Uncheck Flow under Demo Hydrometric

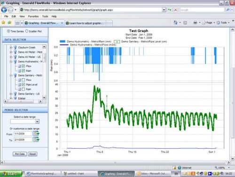(23, 66)
